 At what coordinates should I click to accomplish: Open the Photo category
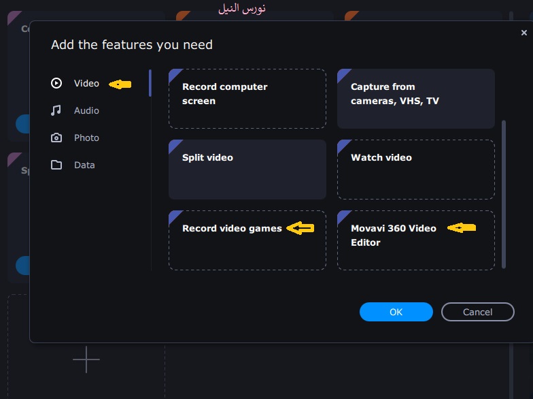point(86,138)
